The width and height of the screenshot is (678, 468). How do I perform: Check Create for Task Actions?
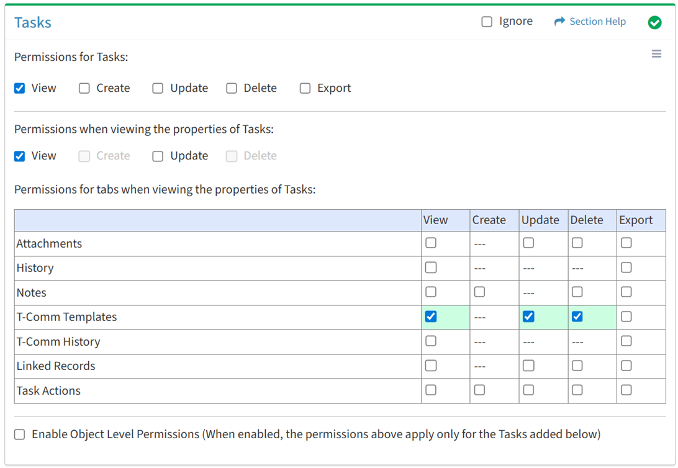(479, 390)
